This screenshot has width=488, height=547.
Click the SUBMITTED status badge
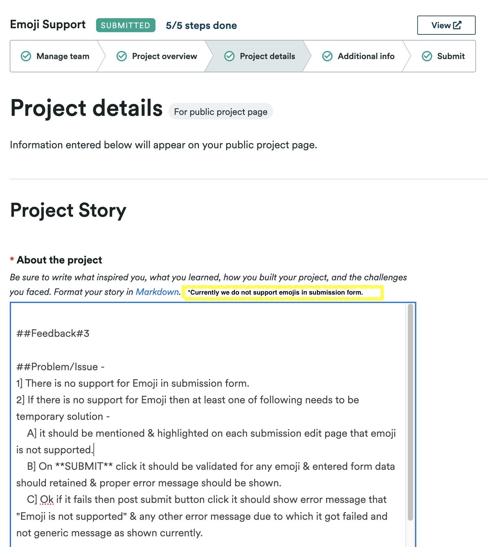click(x=126, y=25)
